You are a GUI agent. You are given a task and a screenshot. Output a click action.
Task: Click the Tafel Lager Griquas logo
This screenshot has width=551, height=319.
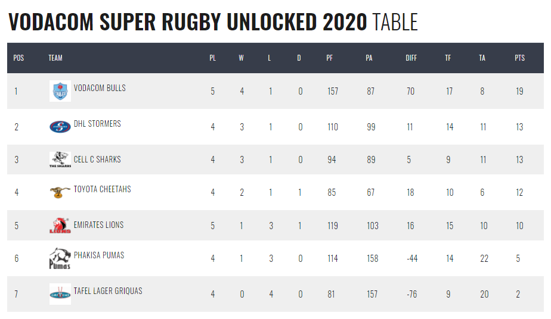[x=60, y=294]
